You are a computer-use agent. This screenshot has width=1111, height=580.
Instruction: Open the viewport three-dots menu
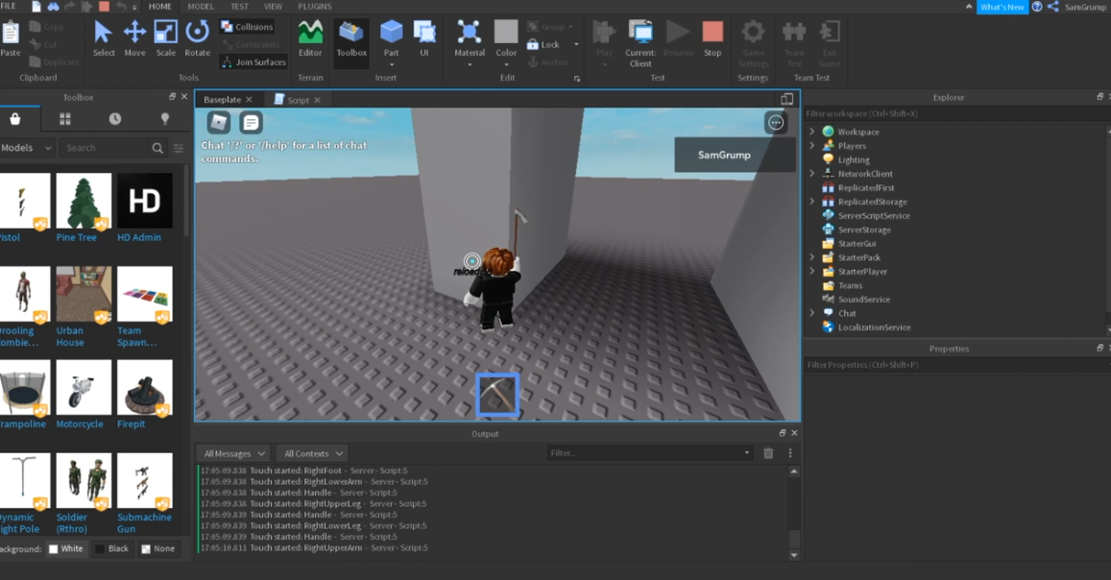point(776,123)
